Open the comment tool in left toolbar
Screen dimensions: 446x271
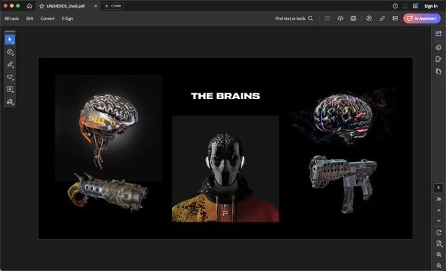click(10, 52)
